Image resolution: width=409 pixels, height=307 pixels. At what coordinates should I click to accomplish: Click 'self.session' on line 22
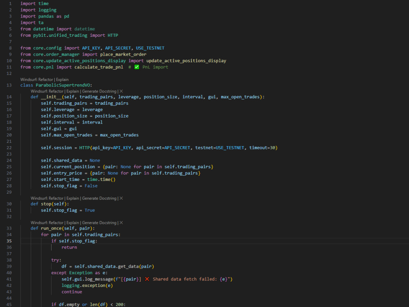pos(56,148)
